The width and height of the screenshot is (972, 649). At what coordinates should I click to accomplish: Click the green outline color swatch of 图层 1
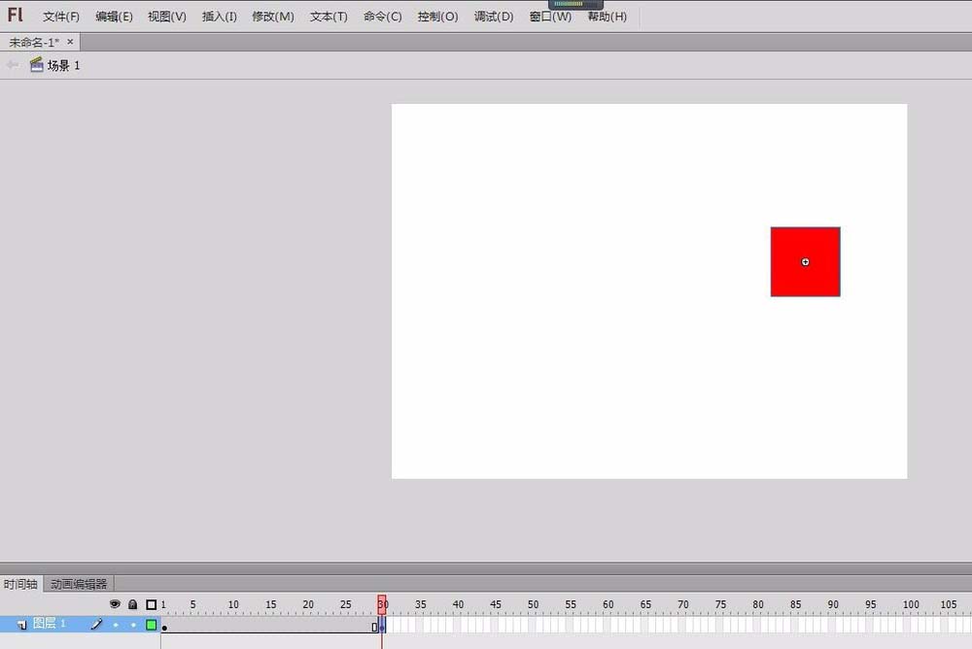coord(152,625)
